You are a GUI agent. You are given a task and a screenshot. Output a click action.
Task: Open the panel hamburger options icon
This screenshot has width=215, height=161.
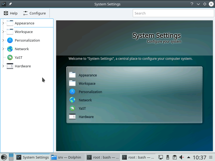[211, 157]
